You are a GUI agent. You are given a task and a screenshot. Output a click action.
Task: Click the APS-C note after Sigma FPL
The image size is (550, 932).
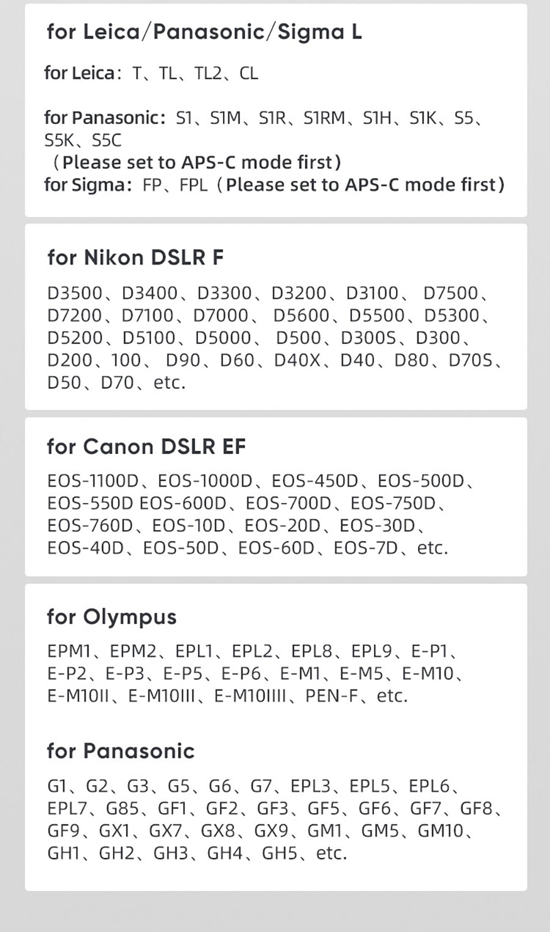pyautogui.click(x=365, y=185)
